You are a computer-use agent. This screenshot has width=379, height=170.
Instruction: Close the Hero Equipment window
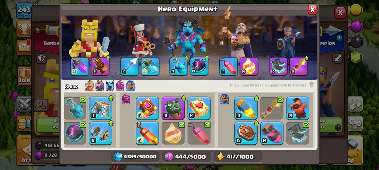click(313, 10)
